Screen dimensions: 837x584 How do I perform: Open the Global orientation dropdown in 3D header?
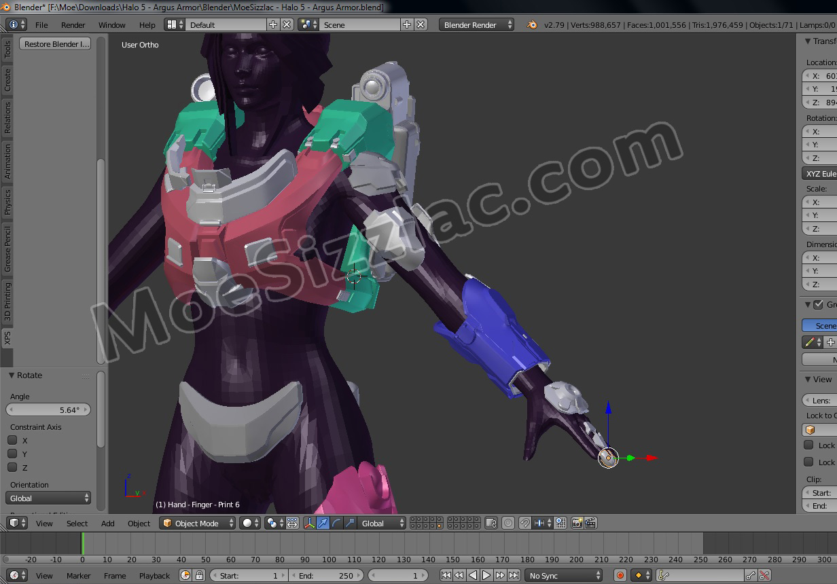[382, 523]
